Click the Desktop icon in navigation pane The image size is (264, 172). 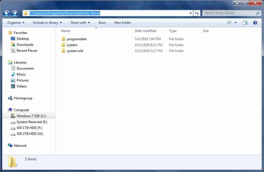(x=13, y=39)
